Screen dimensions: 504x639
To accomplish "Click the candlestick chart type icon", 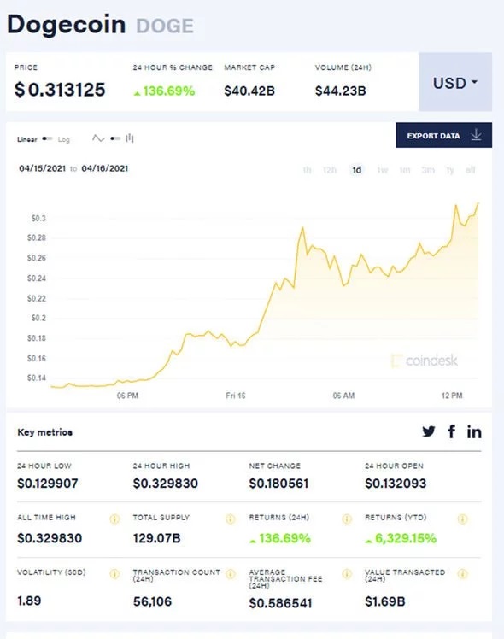I will (130, 138).
